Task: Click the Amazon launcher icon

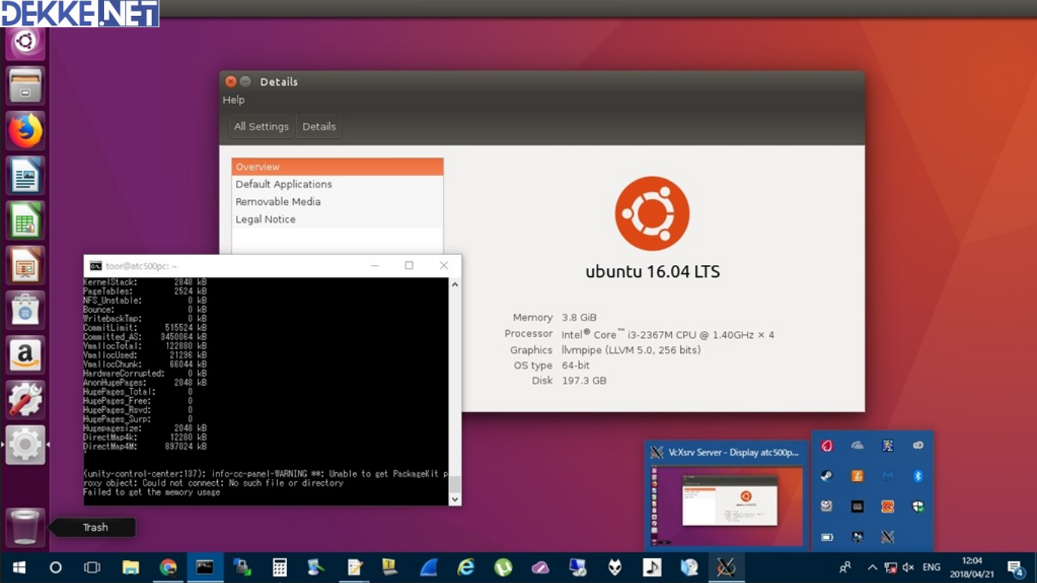Action: click(x=26, y=355)
